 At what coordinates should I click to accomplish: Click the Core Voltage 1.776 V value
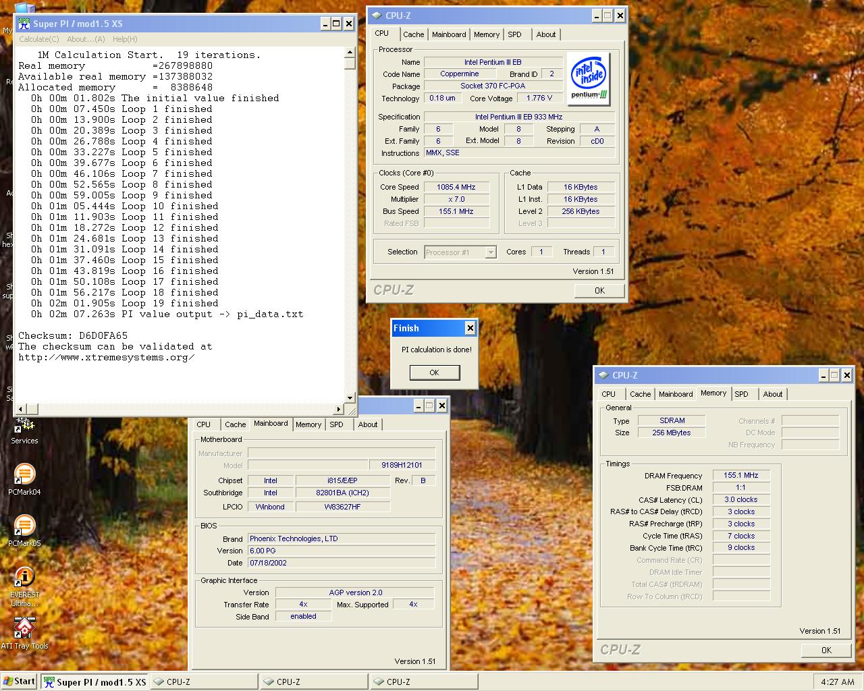[539, 98]
